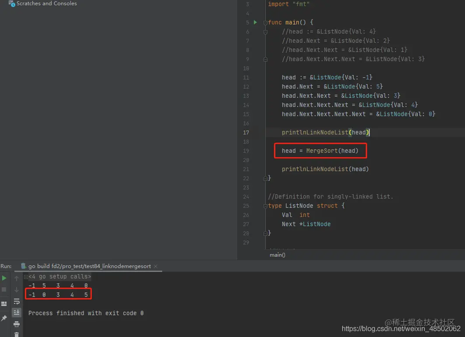Click code 'head.Next.Next = &ListNode{Val: 3}'
The width and height of the screenshot is (465, 337).
click(341, 96)
